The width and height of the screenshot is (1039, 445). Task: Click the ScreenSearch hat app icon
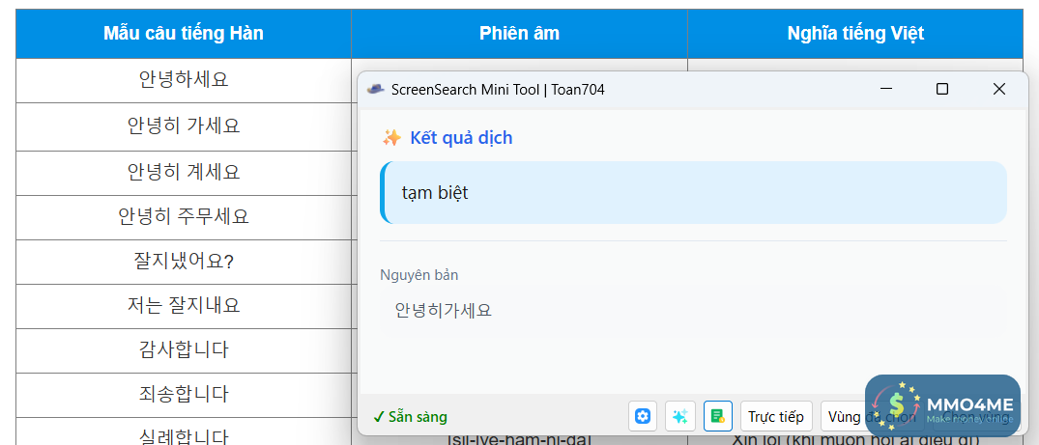pyautogui.click(x=376, y=89)
